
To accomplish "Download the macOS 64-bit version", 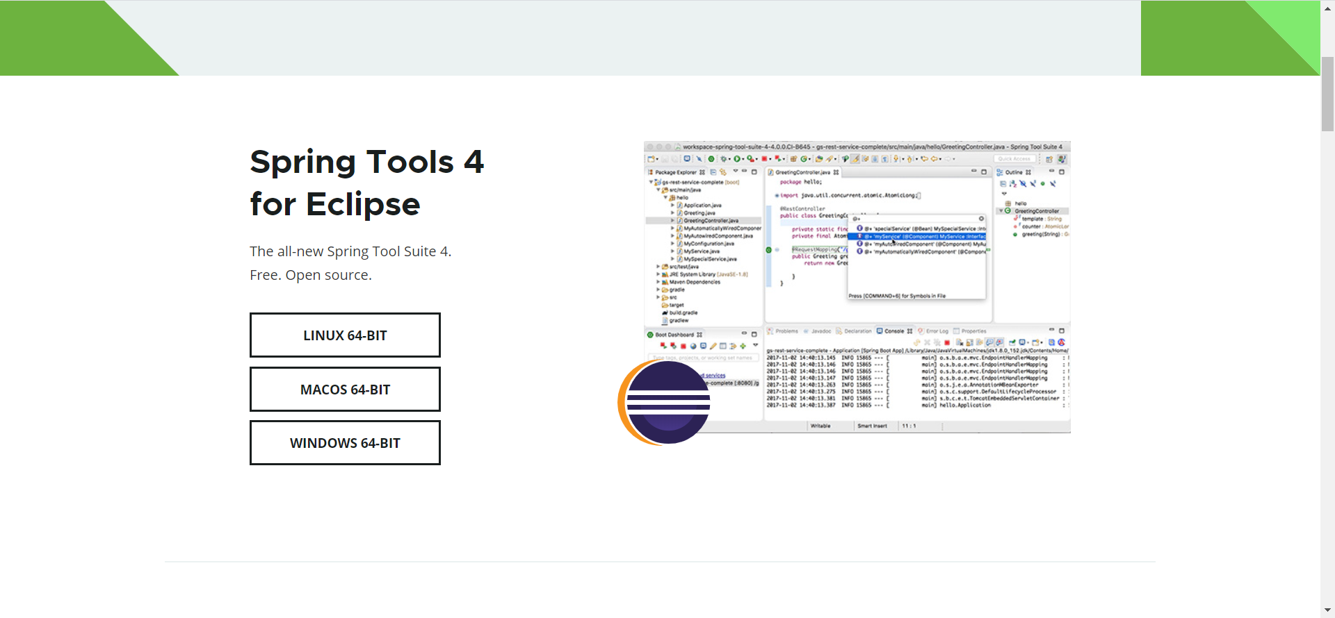I will point(345,390).
